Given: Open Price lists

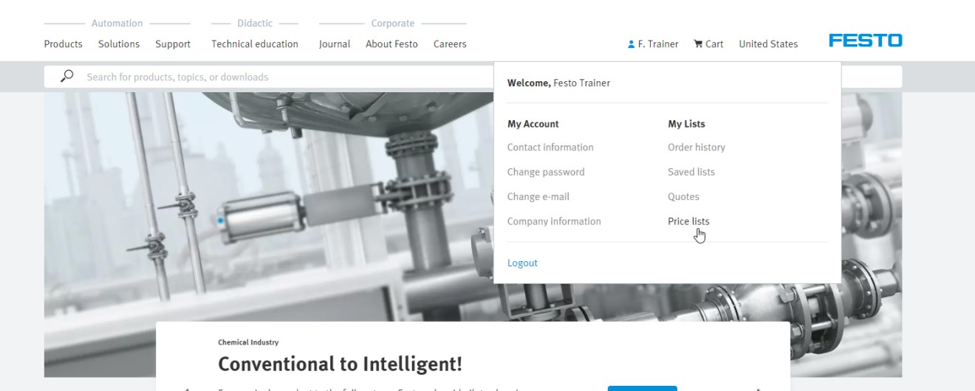Looking at the screenshot, I should click(x=688, y=221).
